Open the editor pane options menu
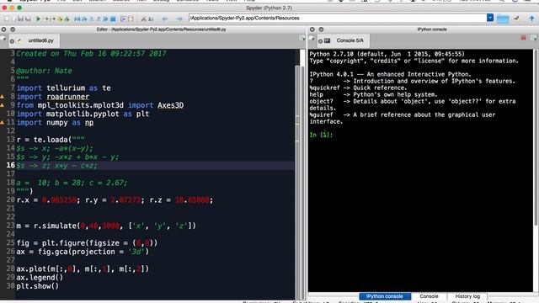 (302, 38)
